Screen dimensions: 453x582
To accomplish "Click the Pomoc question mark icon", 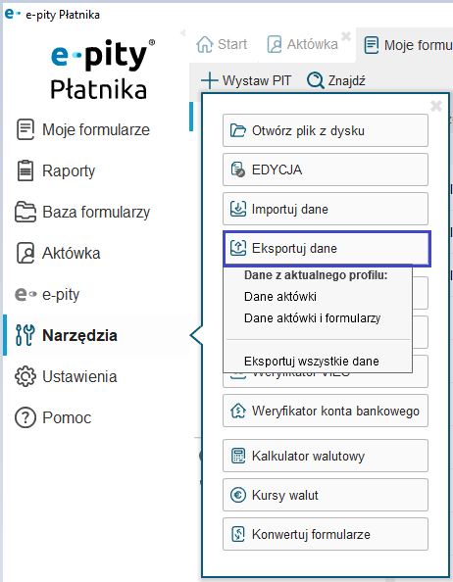I will pos(25,417).
